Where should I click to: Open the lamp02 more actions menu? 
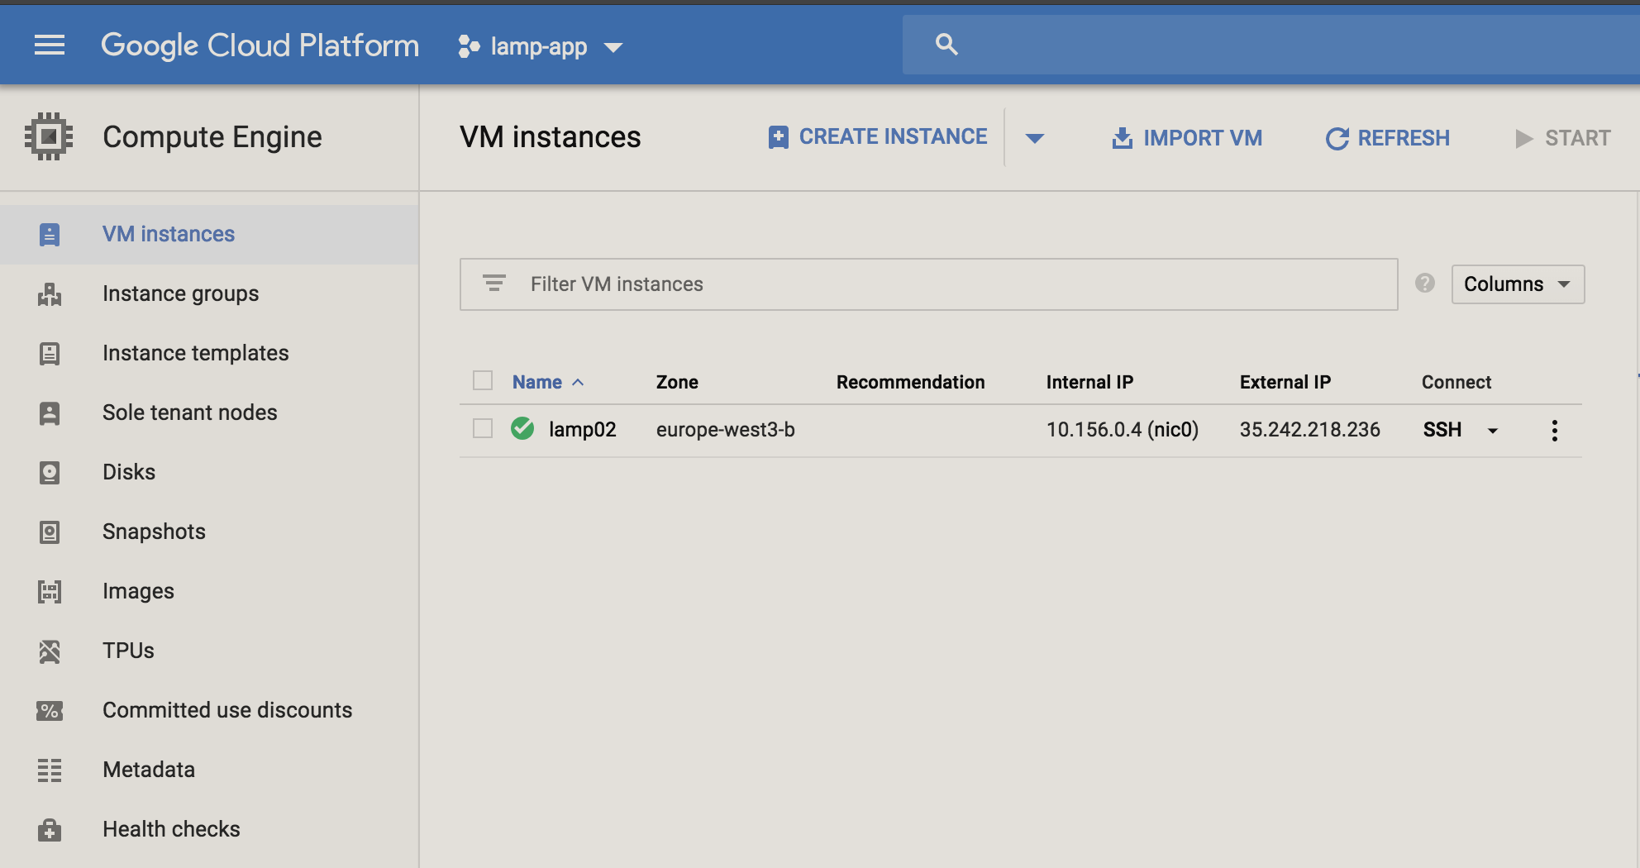tap(1555, 430)
